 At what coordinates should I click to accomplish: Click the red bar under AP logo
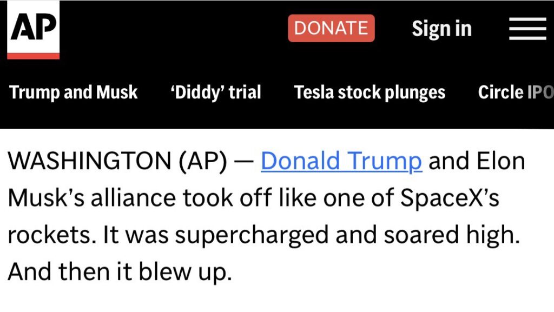point(33,56)
